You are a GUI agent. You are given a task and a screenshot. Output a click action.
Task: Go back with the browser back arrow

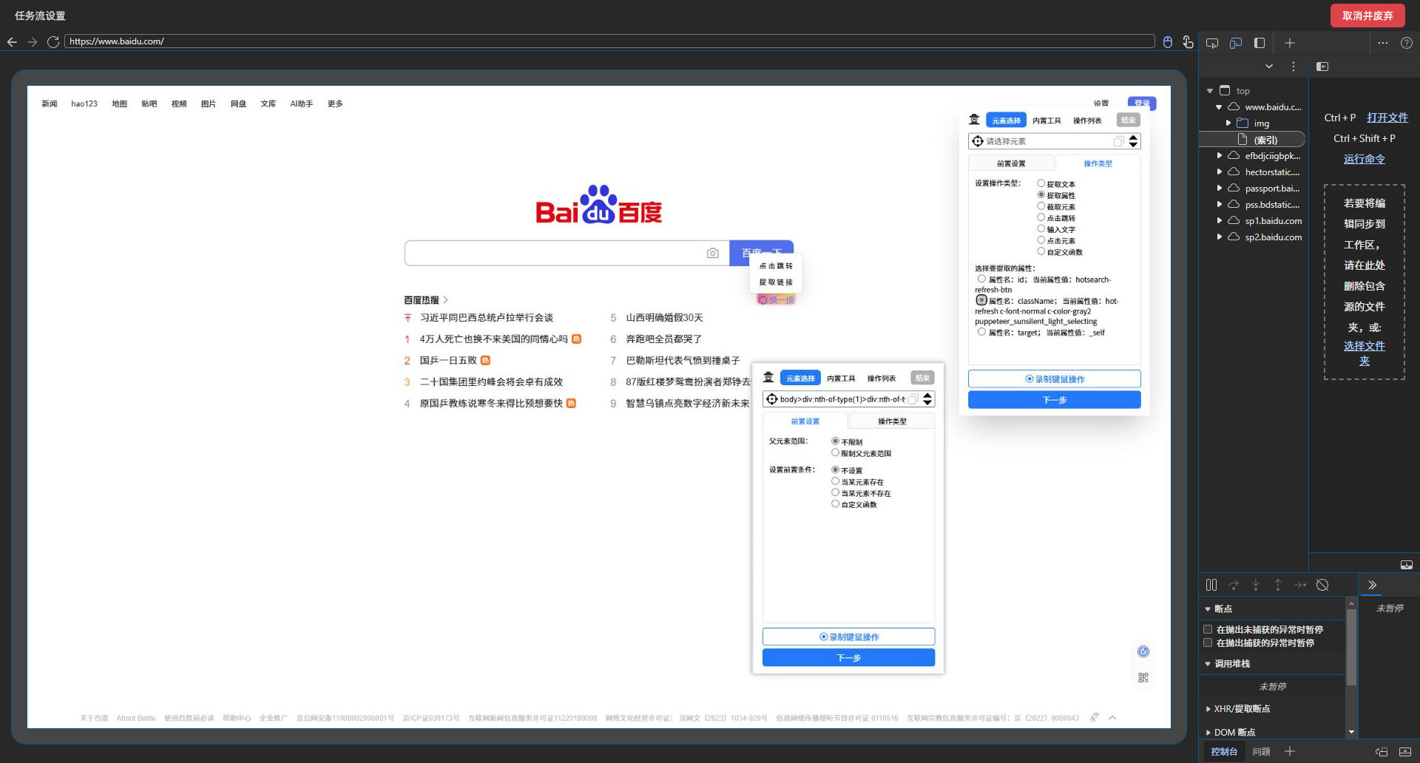(x=12, y=42)
